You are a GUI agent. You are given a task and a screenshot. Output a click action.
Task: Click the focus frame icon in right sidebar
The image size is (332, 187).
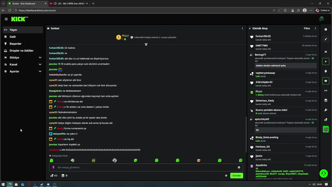point(326,52)
